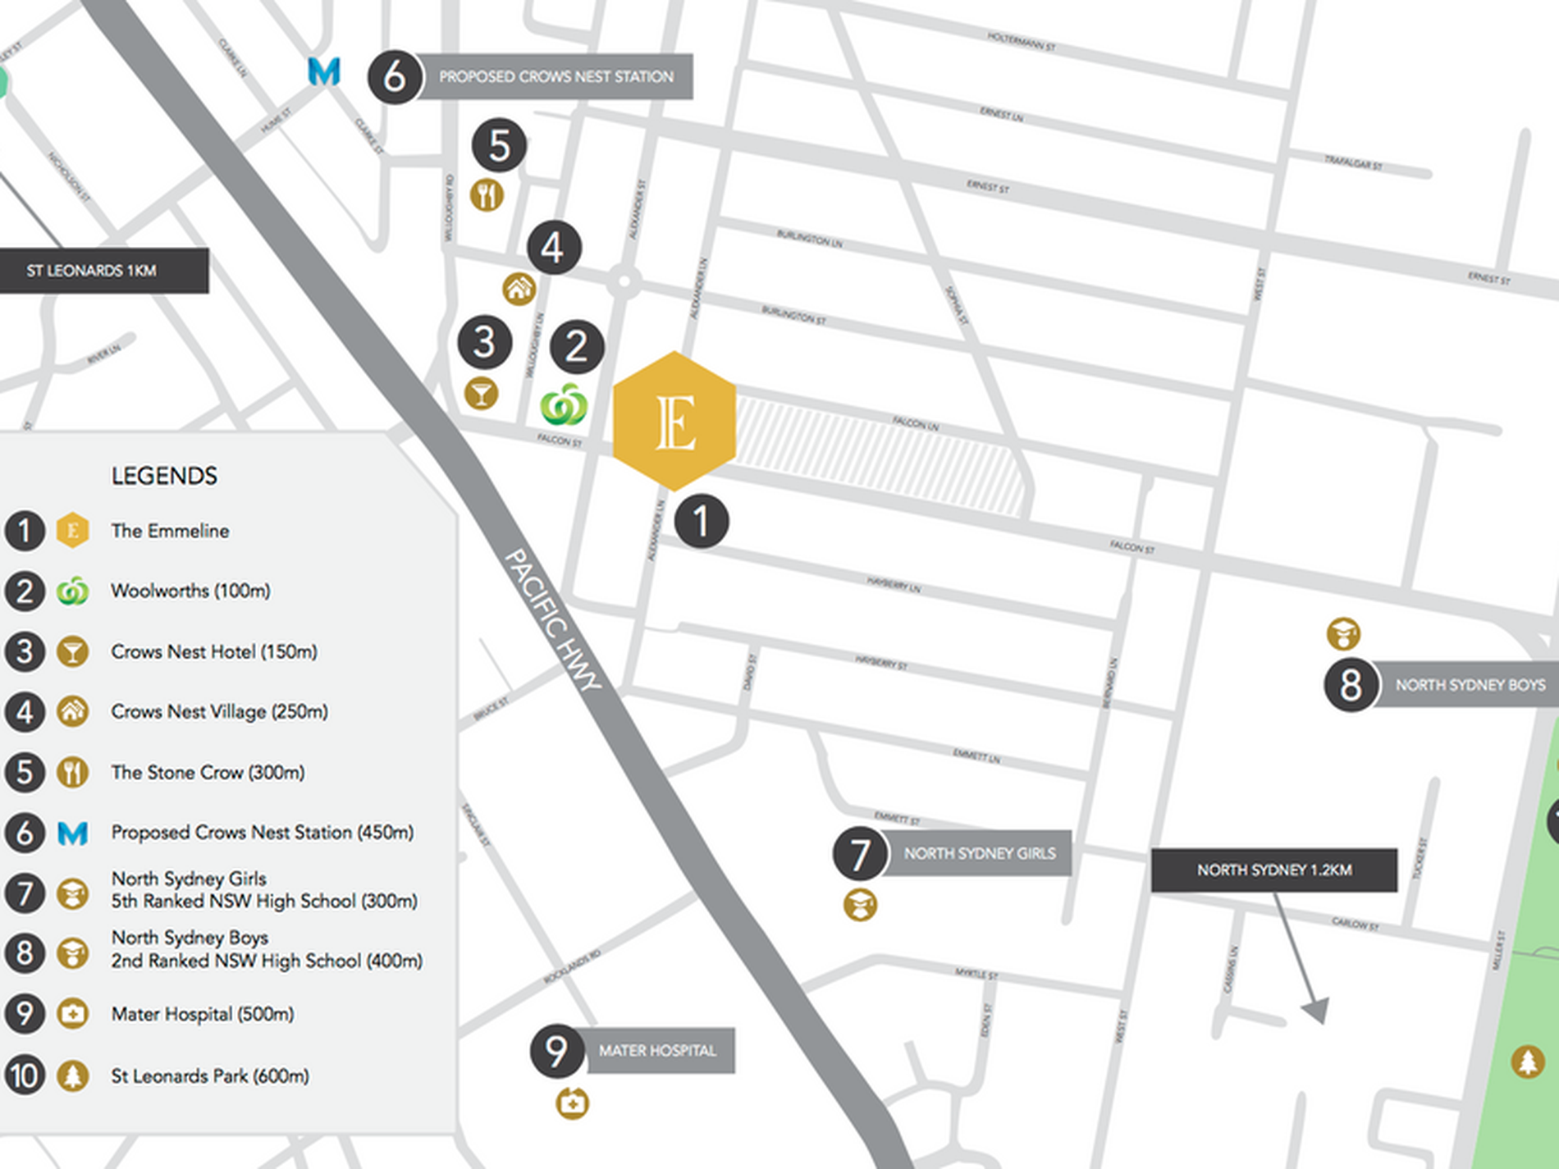This screenshot has height=1169, width=1559.
Task: Click the Proposed Crows Nest Station label
Action: (x=556, y=77)
